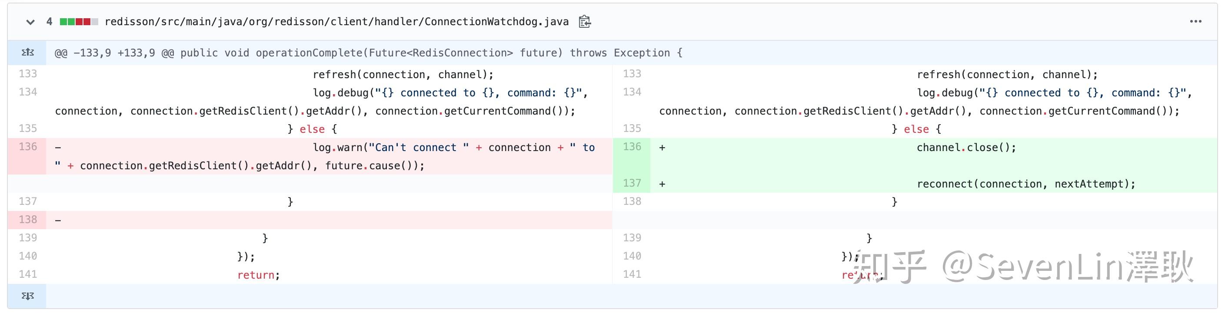The width and height of the screenshot is (1225, 316).
Task: Collapse the ConnectionWatchdog.java file diff
Action: 30,22
